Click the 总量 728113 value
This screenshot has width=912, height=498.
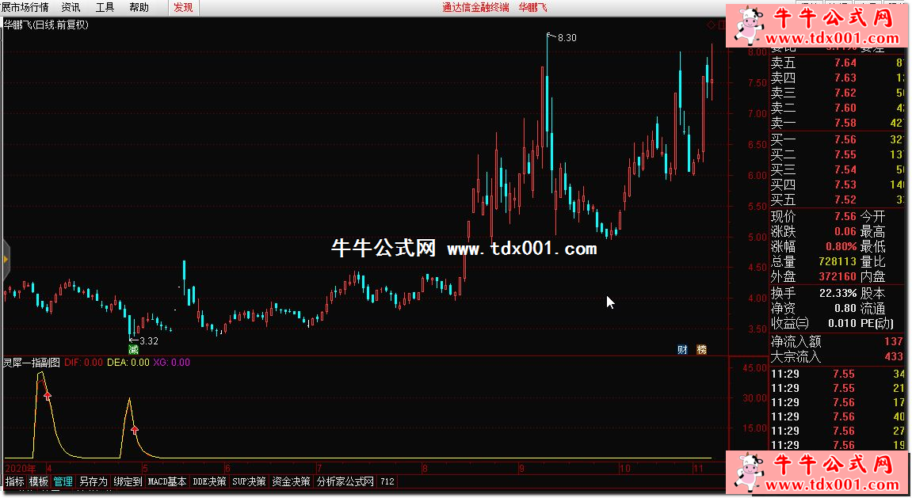pos(838,261)
